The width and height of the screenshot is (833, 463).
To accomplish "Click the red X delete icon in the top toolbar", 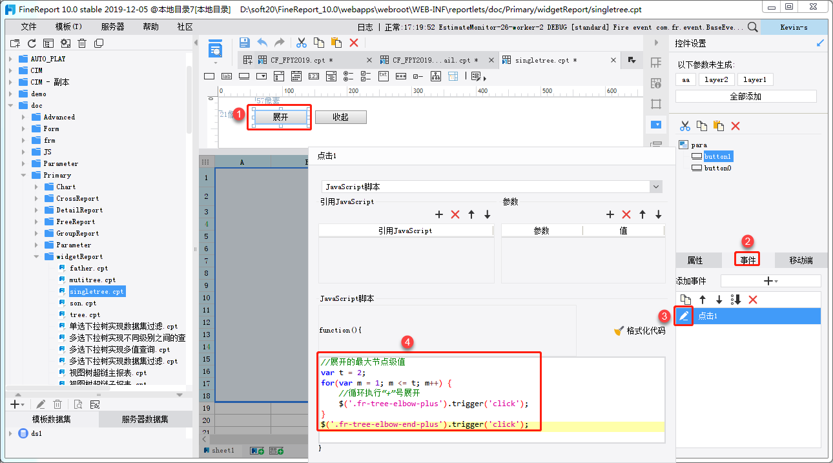I will 354,43.
